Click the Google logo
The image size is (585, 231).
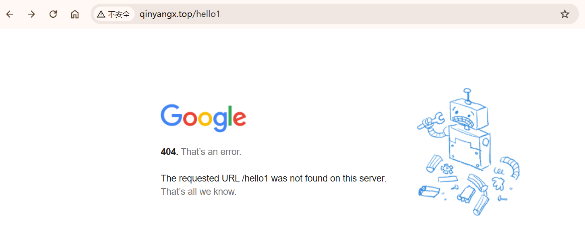click(203, 118)
